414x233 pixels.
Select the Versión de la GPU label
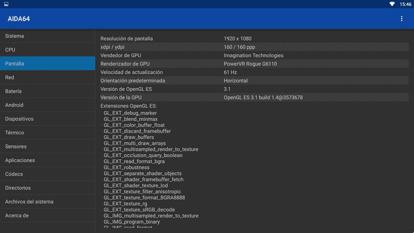(x=121, y=97)
